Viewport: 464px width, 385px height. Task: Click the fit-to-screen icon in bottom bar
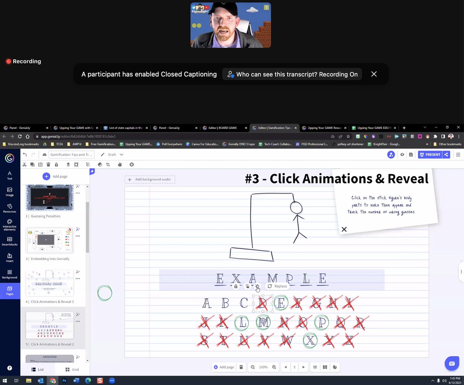[x=315, y=367]
